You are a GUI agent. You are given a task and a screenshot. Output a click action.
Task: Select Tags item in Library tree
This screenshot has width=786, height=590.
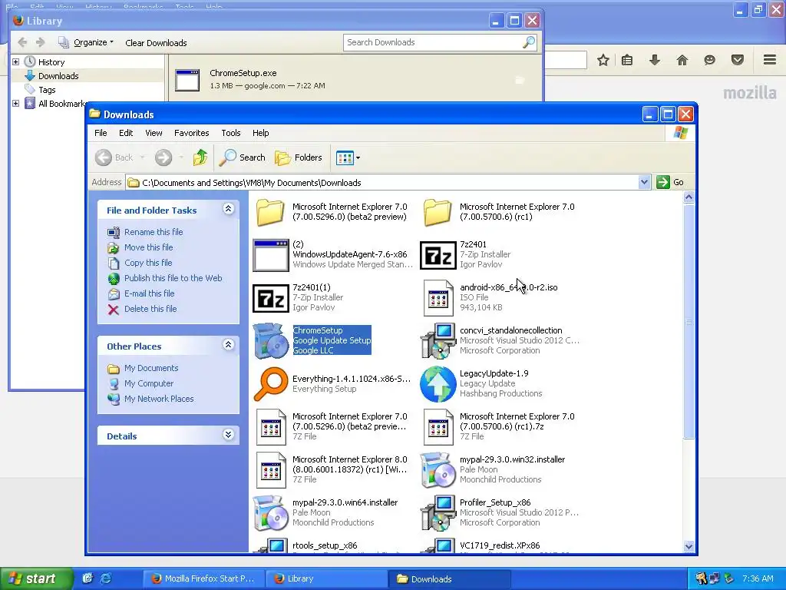coord(47,90)
